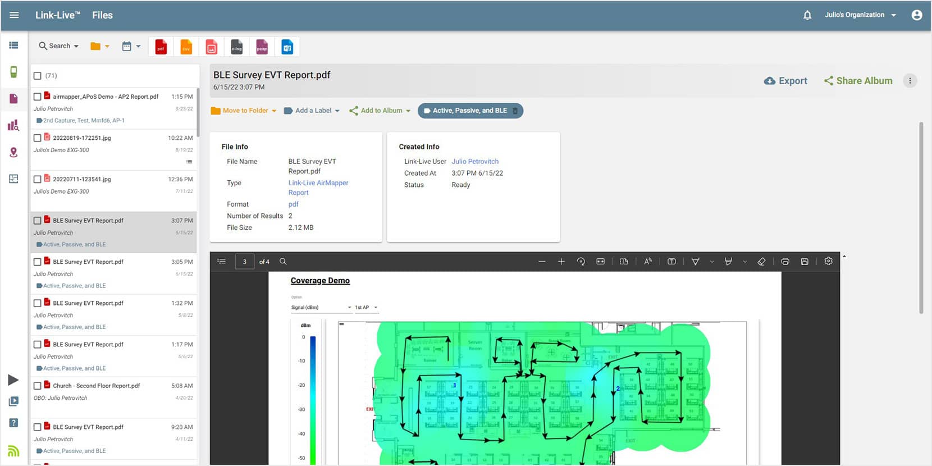This screenshot has width=932, height=466.
Task: Filter files by pcap type
Action: pyautogui.click(x=262, y=47)
